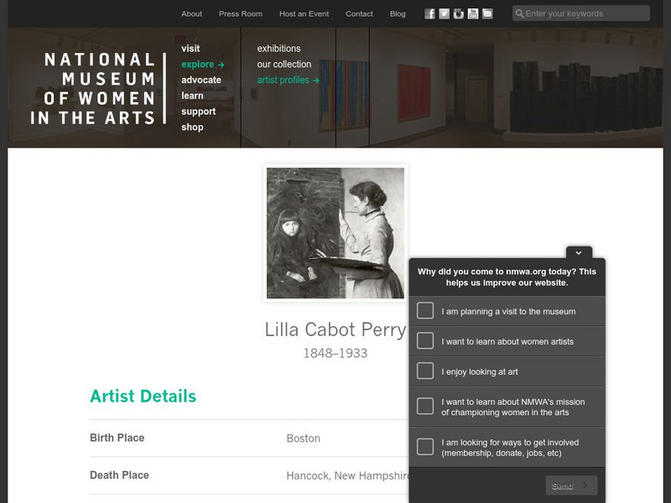The width and height of the screenshot is (671, 503).
Task: Select the "I enjoy looking at art" checkbox
Action: (x=425, y=371)
